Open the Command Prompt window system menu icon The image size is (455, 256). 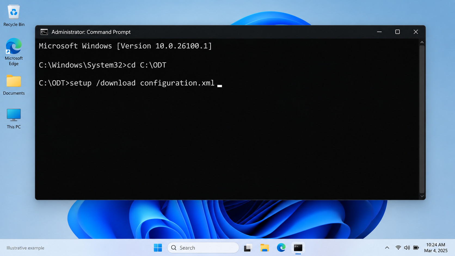click(x=44, y=32)
